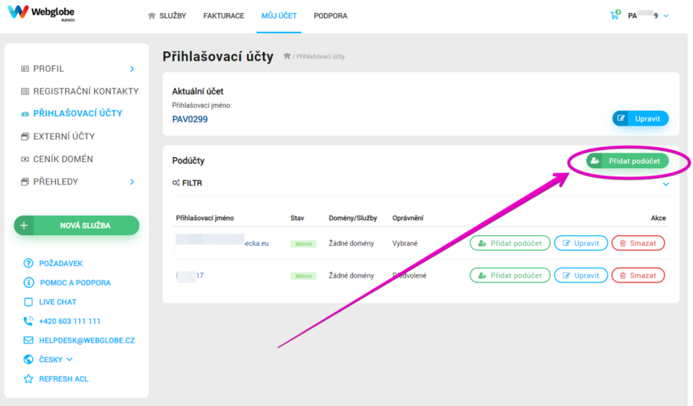
Task: Click the phone icon next to +420 603 111 111
Action: pyautogui.click(x=28, y=322)
